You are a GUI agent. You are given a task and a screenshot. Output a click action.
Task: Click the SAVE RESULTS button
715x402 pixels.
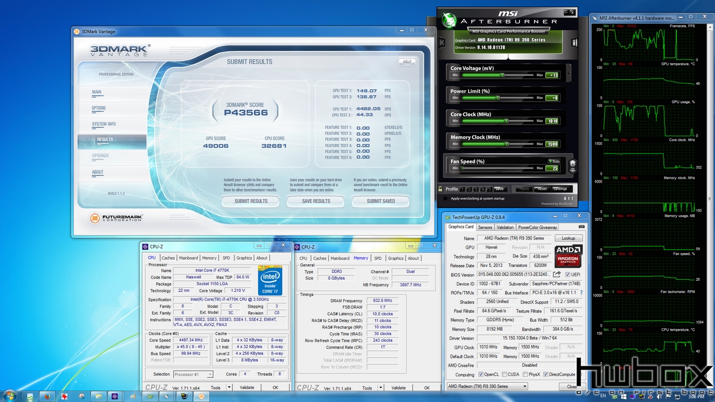coord(316,201)
